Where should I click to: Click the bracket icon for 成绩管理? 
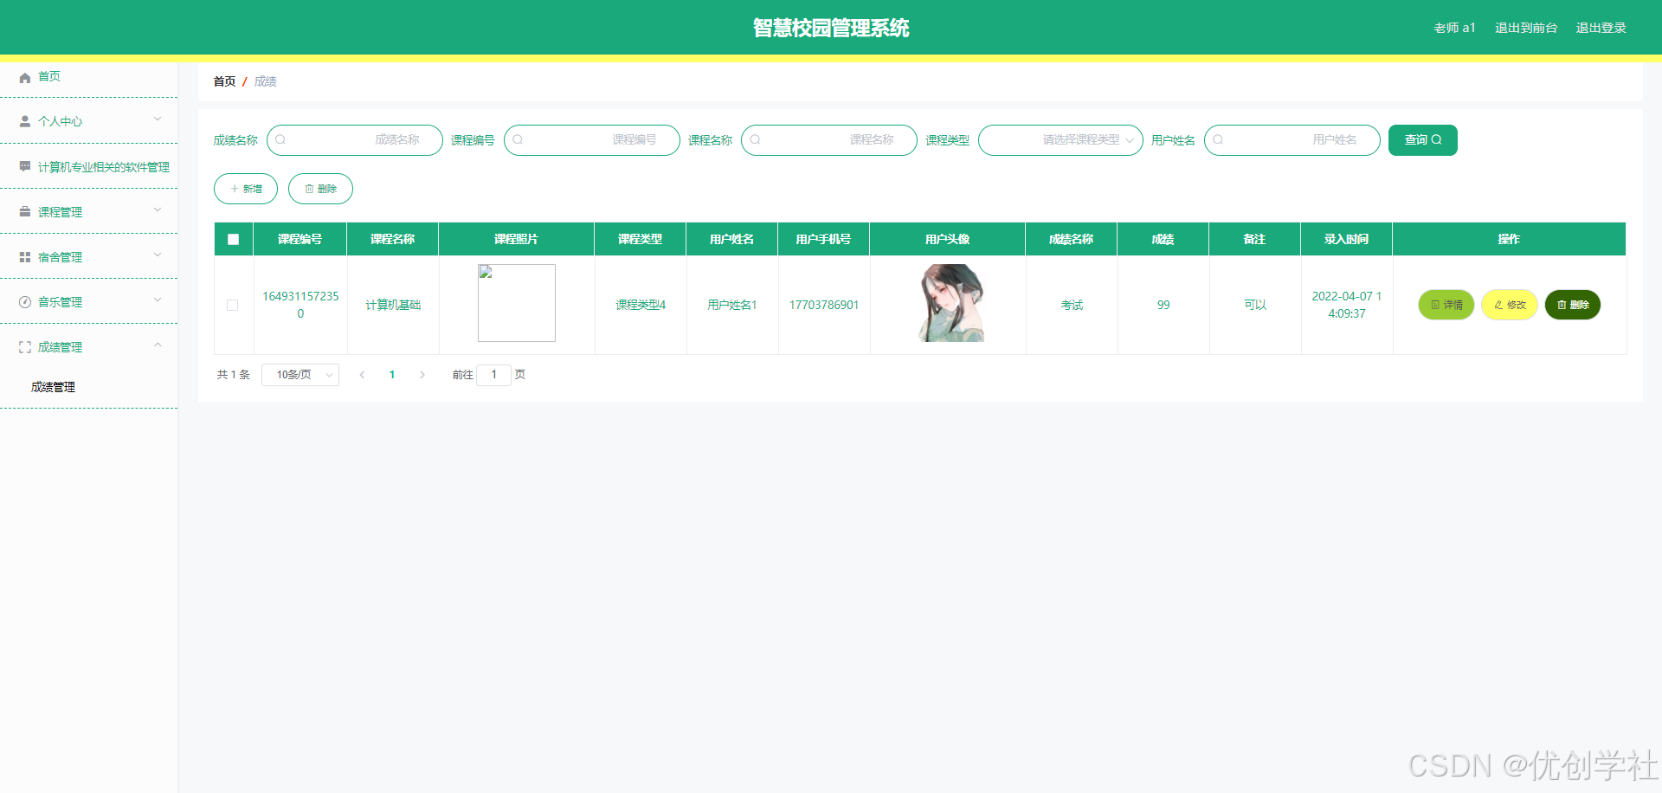point(25,347)
